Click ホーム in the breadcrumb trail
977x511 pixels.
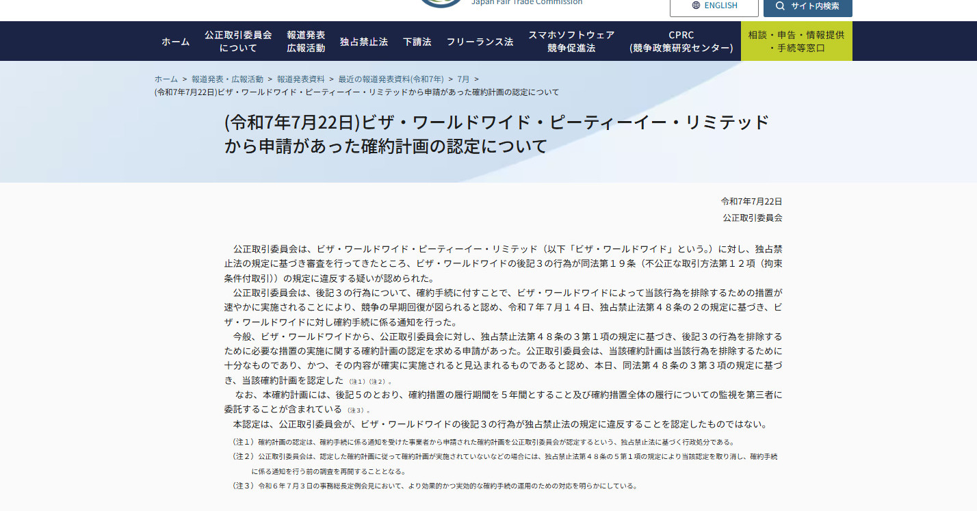tap(166, 79)
